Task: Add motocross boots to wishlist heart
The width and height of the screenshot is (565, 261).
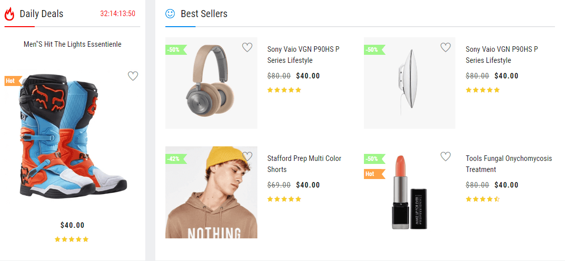Action: tap(133, 76)
